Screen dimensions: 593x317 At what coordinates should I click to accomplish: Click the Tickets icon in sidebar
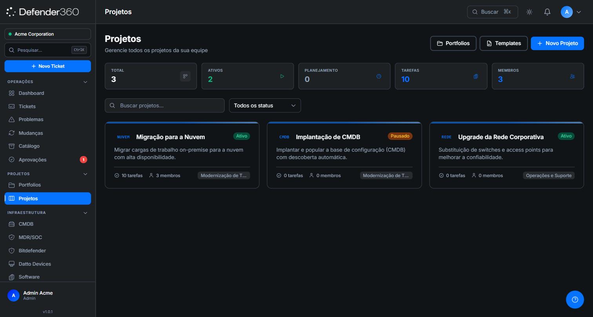[x=11, y=107]
